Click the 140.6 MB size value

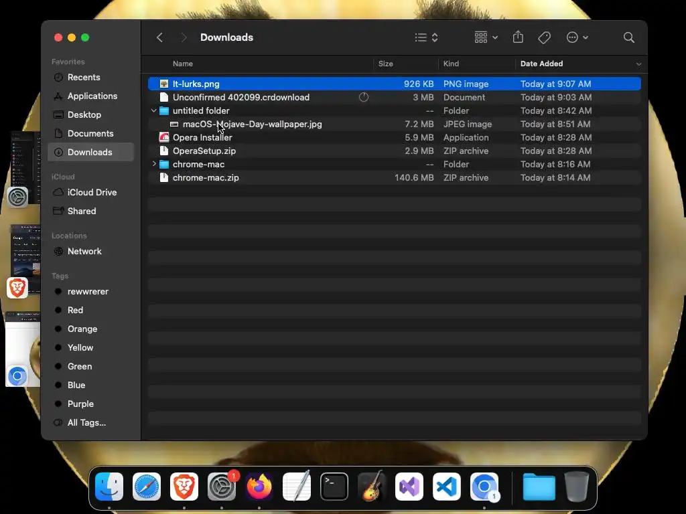(414, 178)
